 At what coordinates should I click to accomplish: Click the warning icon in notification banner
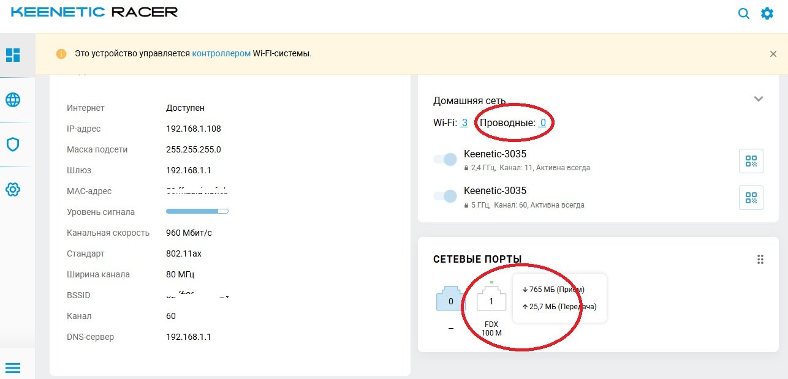pos(61,54)
